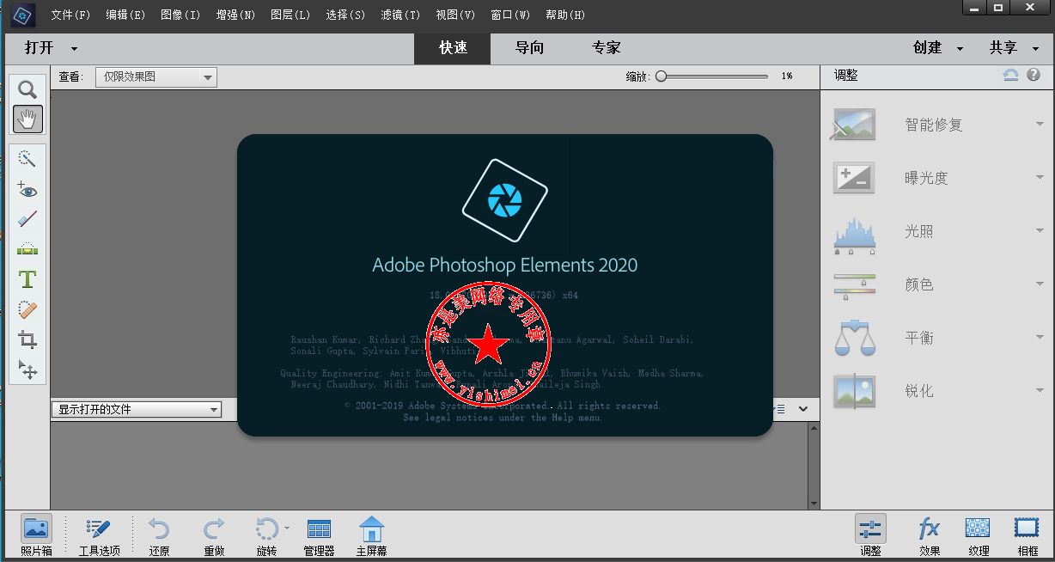The image size is (1055, 562).
Task: Collapse the photo bin chevron
Action: tap(803, 410)
